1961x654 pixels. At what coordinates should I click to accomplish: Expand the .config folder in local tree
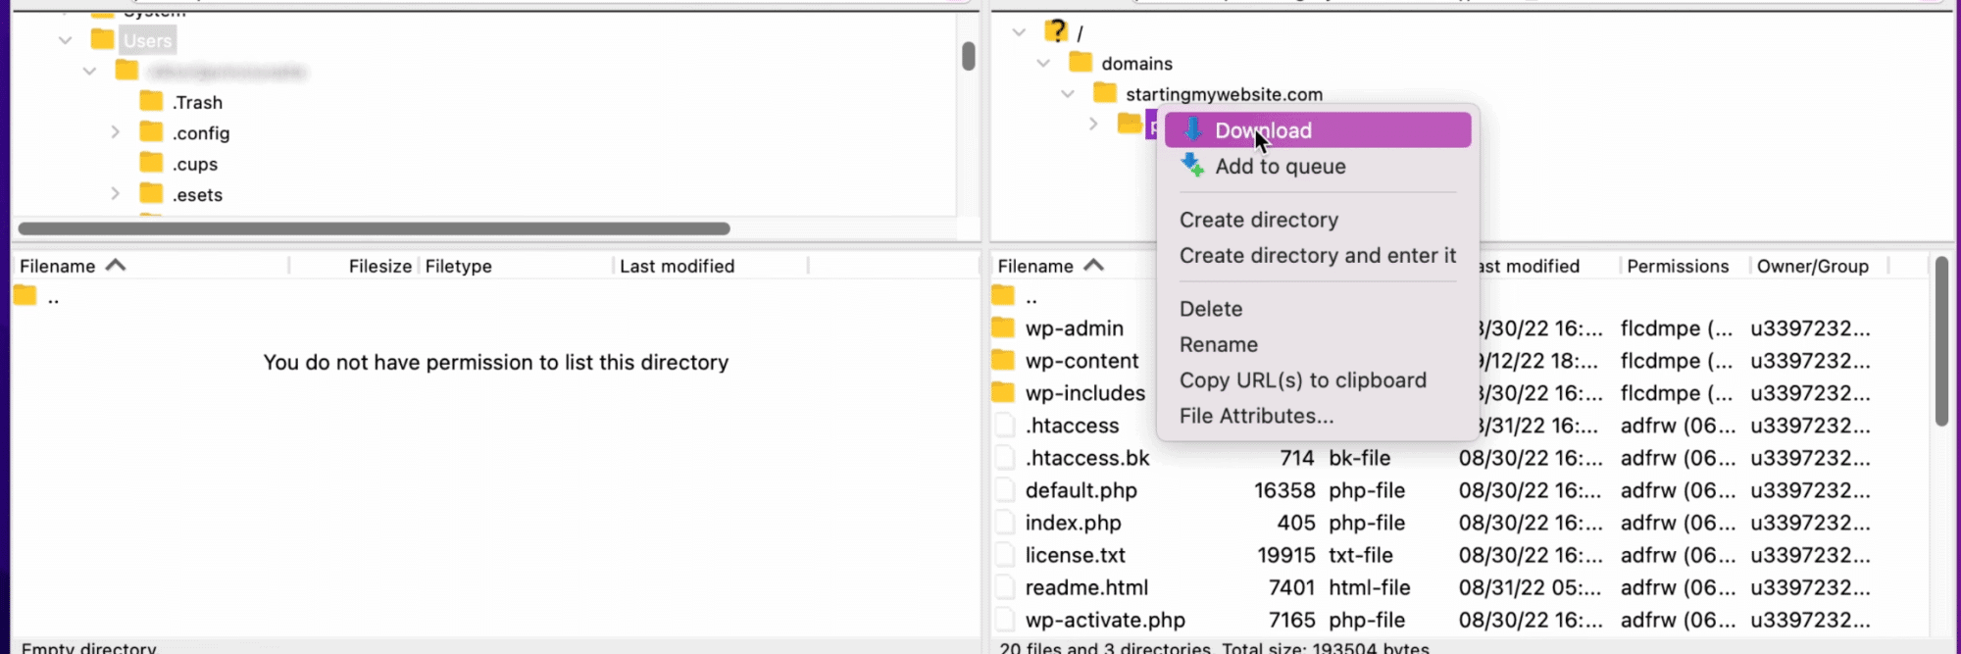115,132
